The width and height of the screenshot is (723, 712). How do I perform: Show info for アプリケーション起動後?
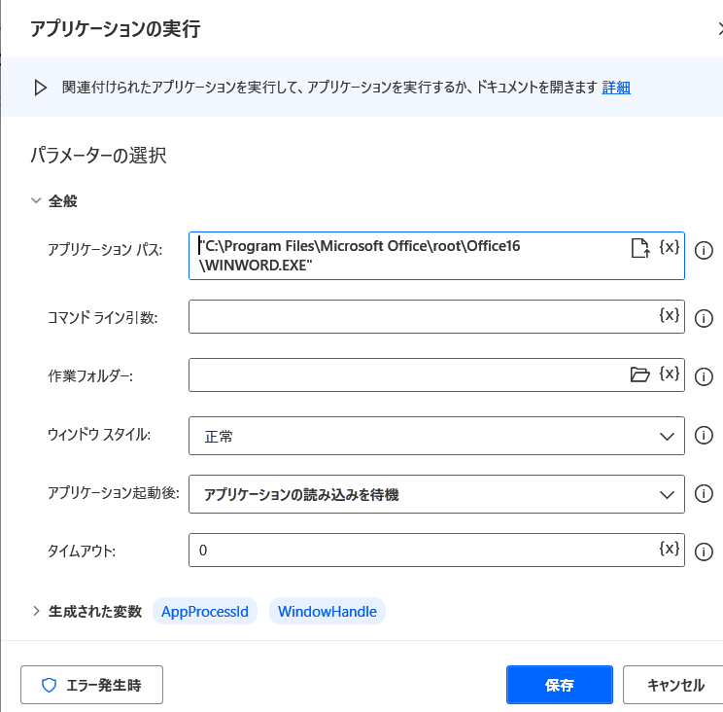point(704,493)
